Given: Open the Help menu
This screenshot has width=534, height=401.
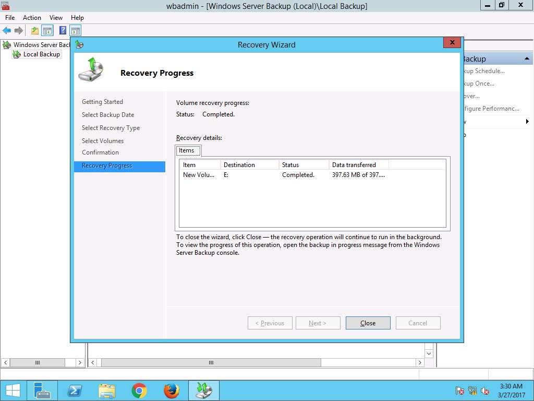Looking at the screenshot, I should [77, 18].
